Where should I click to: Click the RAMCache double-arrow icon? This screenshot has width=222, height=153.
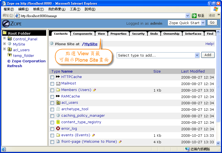(x=58, y=96)
